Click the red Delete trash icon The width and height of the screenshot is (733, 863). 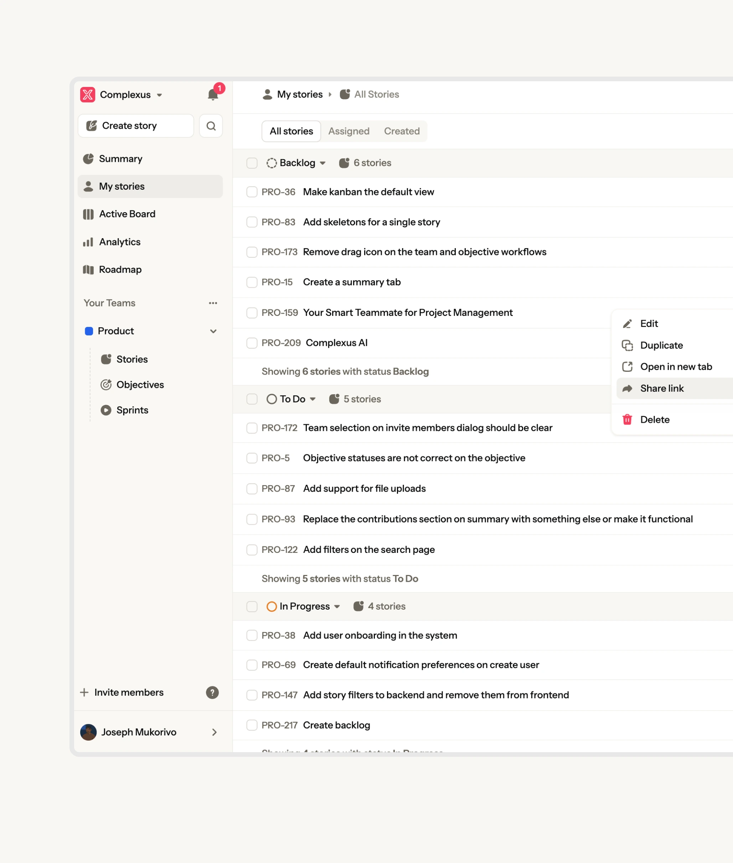(x=628, y=420)
